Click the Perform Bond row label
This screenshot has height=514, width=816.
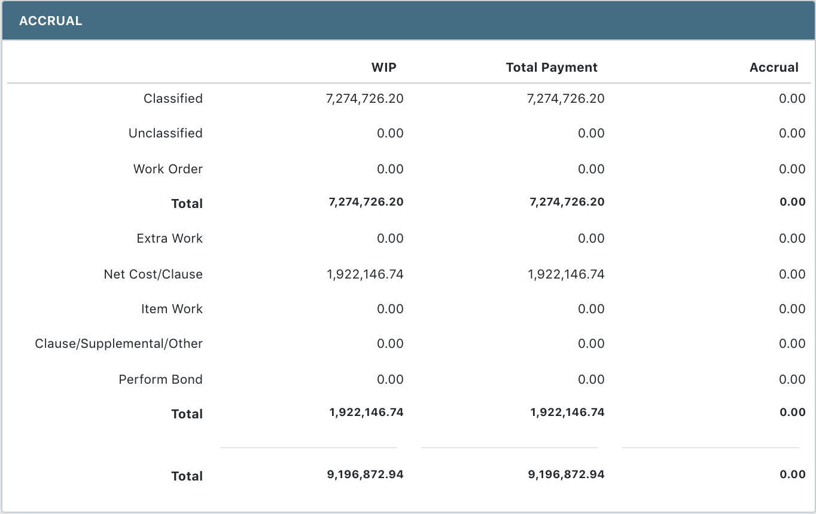coord(160,380)
